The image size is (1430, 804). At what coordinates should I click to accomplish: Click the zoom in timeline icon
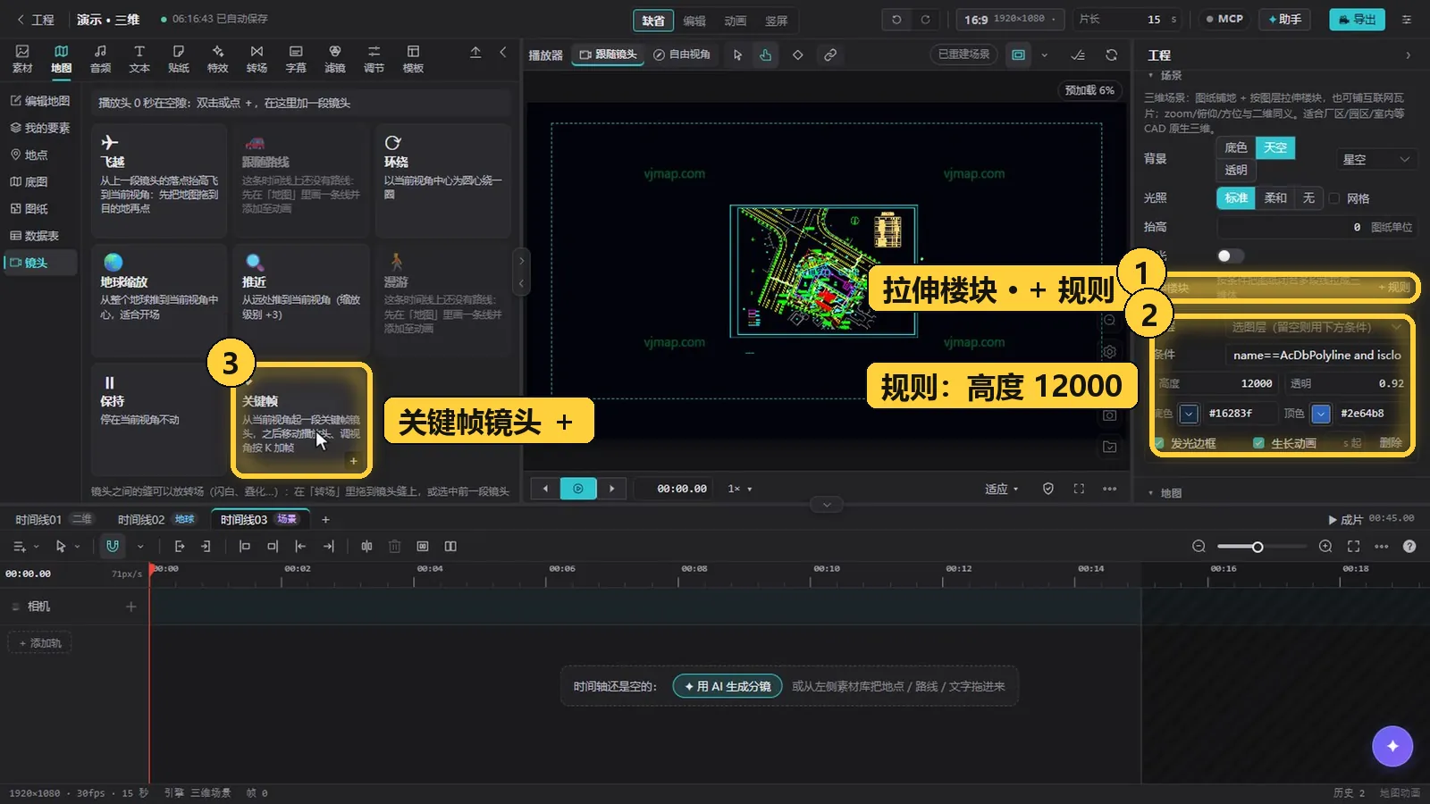(x=1325, y=547)
